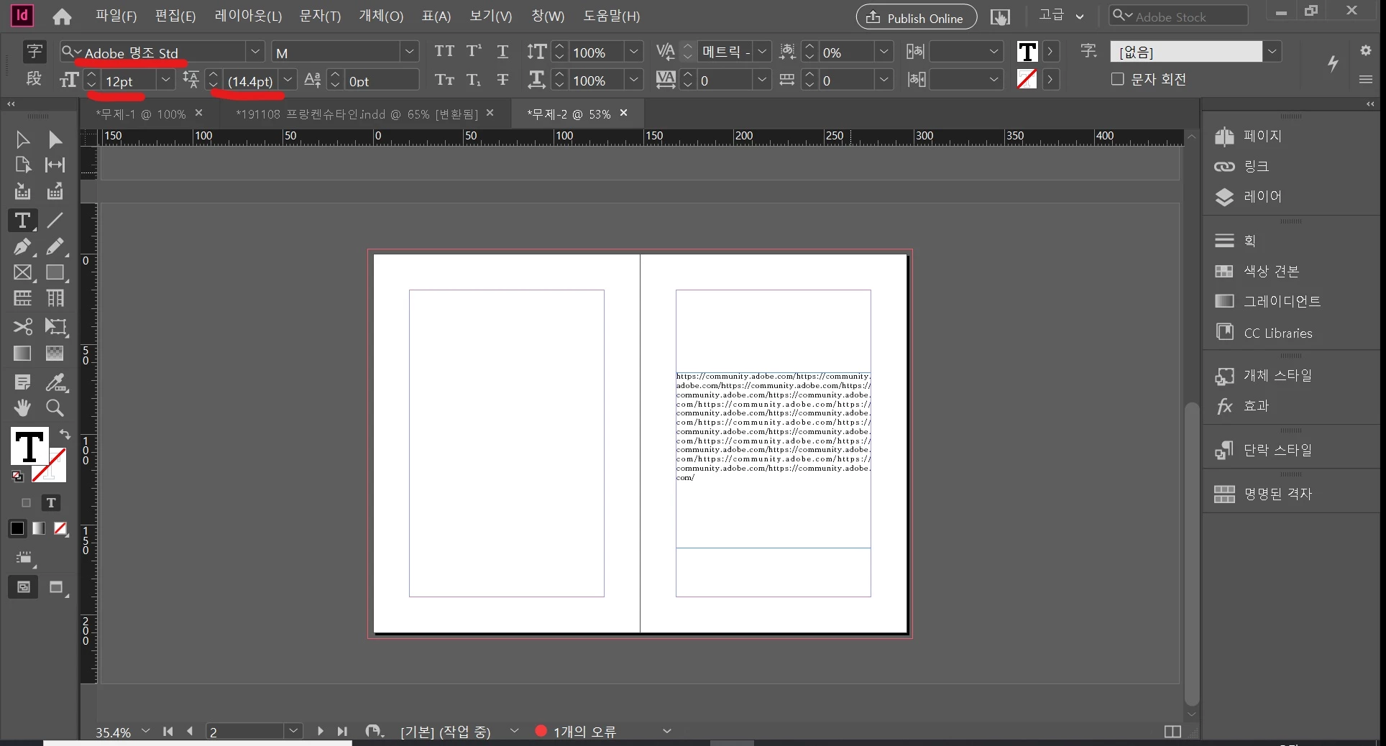Choose the Gap tool
1386x746 pixels.
coord(55,165)
